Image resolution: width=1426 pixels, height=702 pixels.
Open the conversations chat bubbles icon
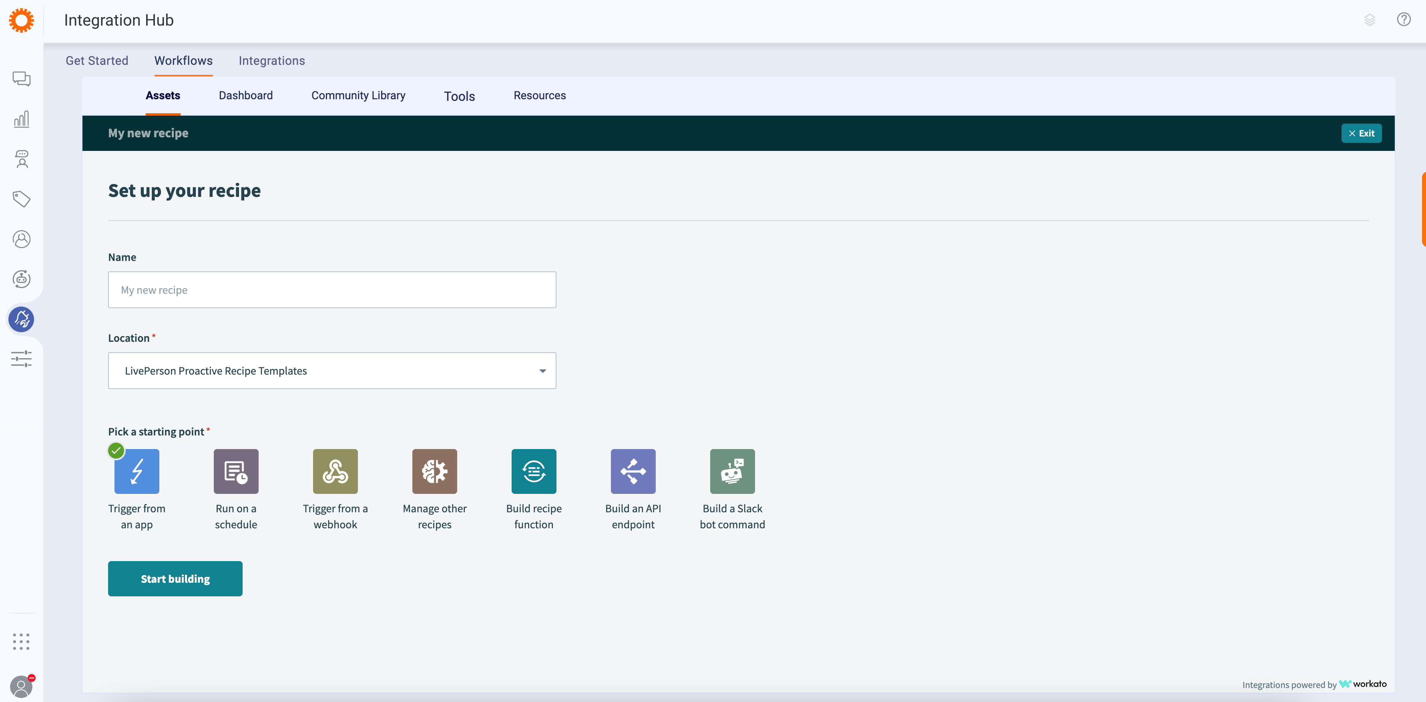[x=22, y=78]
